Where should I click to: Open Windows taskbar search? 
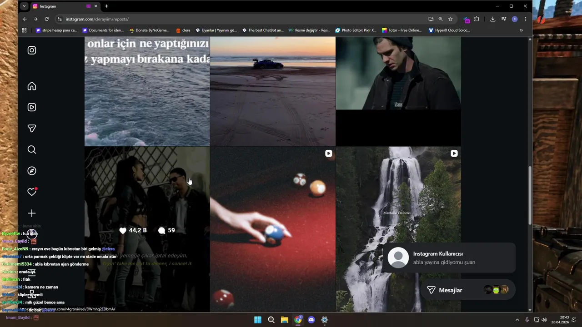(271, 320)
